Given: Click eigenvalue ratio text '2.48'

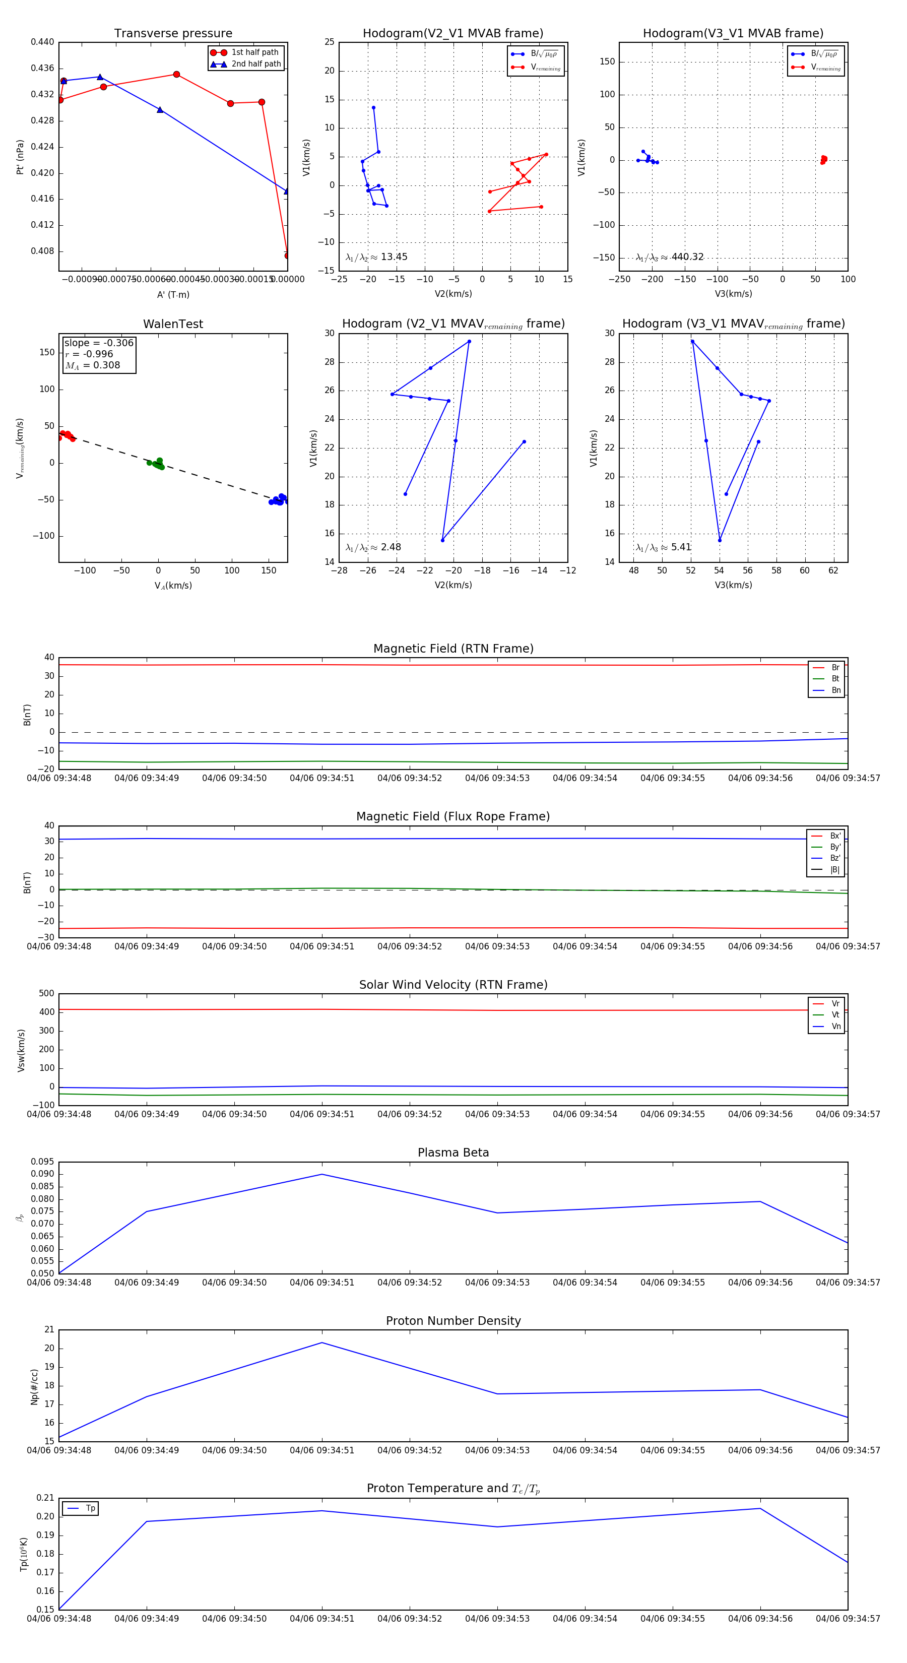Looking at the screenshot, I should pos(391,547).
